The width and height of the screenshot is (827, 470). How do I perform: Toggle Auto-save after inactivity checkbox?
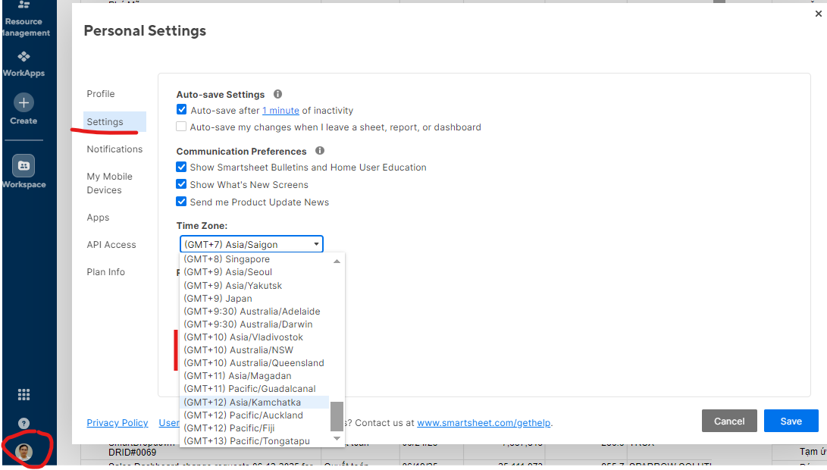(x=181, y=110)
